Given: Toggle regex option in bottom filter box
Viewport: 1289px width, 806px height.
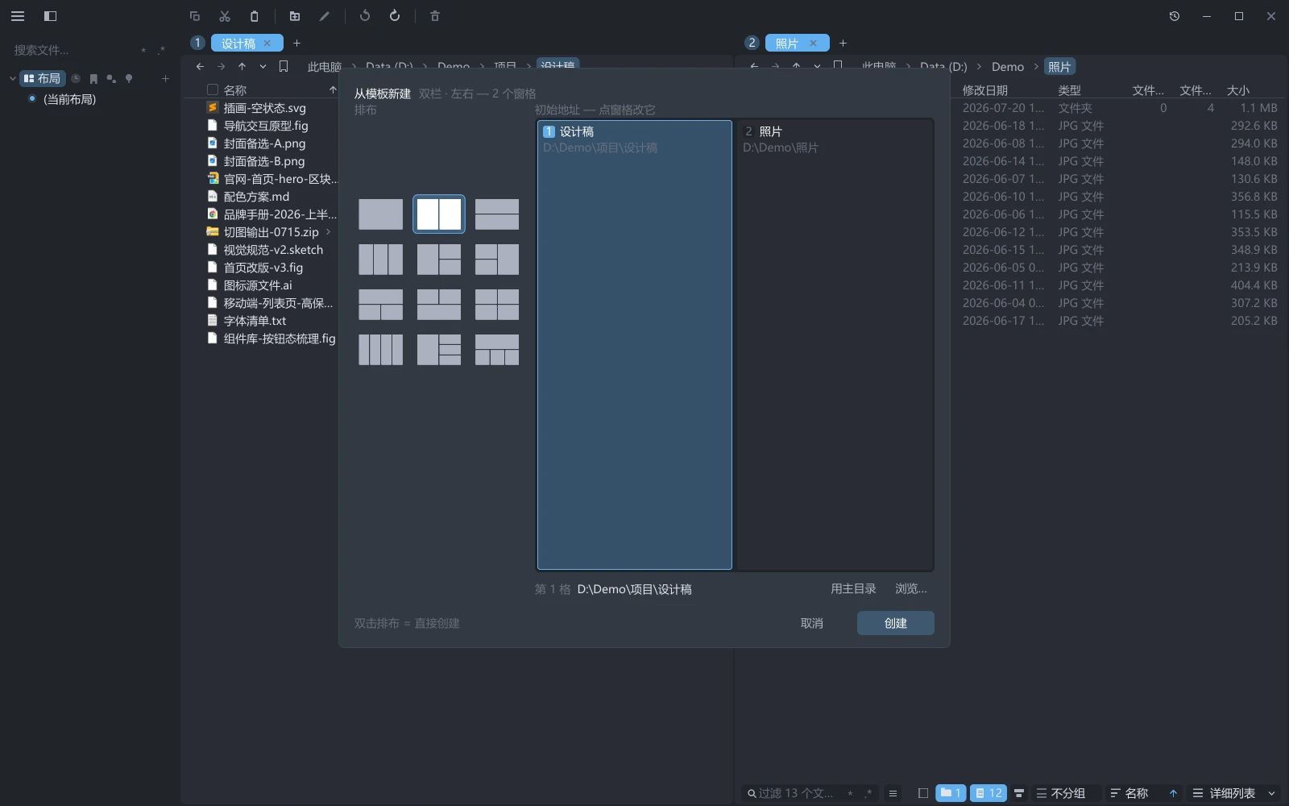Looking at the screenshot, I should (x=868, y=793).
